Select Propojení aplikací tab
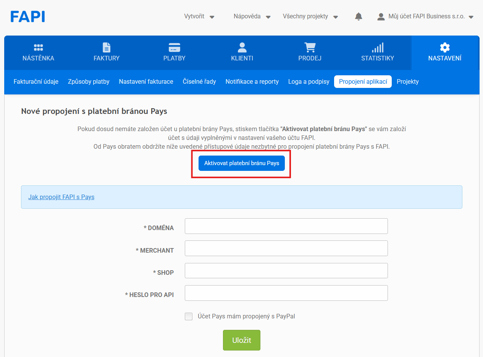Image resolution: width=483 pixels, height=357 pixels. [x=363, y=81]
